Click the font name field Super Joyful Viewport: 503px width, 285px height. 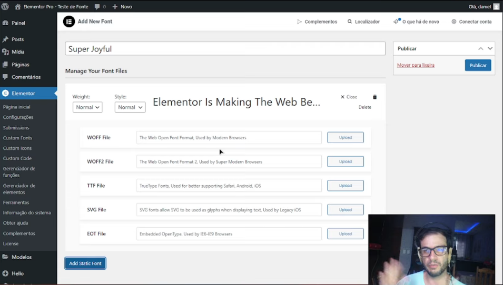pyautogui.click(x=225, y=49)
